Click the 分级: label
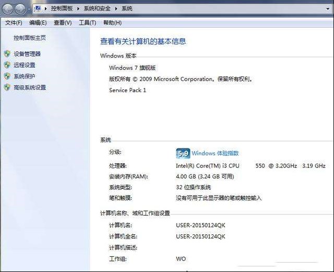 115,152
